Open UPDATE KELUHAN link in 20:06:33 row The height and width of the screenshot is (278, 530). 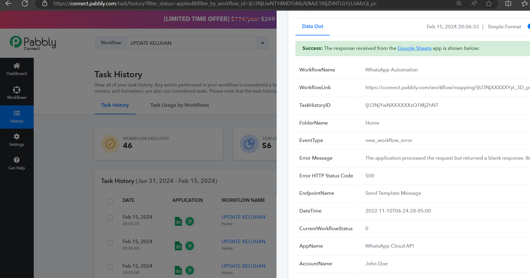(243, 217)
